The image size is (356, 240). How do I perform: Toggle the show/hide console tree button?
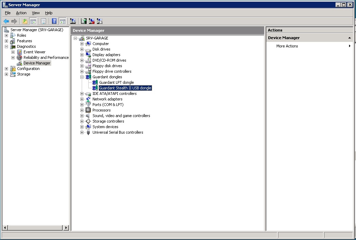(33, 21)
